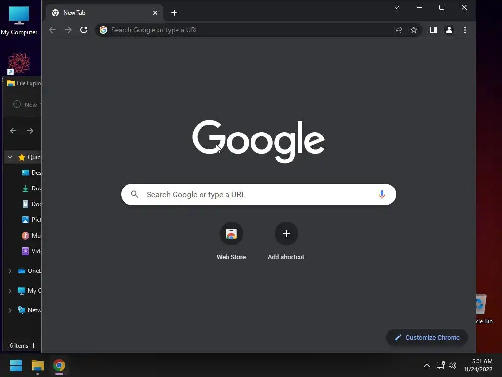The image size is (502, 377).
Task: Go forward in File Explorer window
Action: pyautogui.click(x=30, y=131)
